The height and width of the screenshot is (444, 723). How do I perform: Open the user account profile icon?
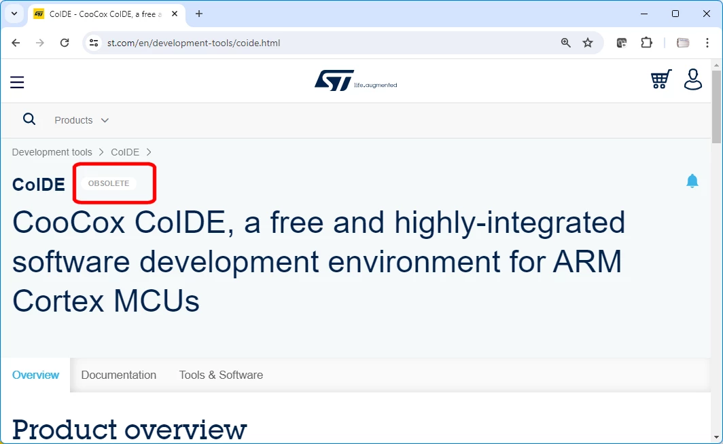(692, 79)
